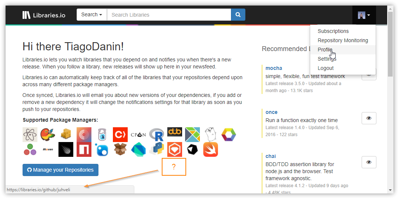
Task: Open the Go gopher icon
Action: tap(211, 134)
